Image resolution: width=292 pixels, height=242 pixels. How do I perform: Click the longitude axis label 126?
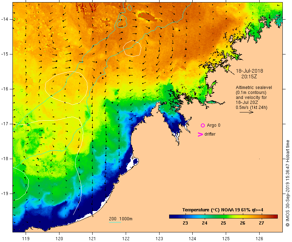259,239
